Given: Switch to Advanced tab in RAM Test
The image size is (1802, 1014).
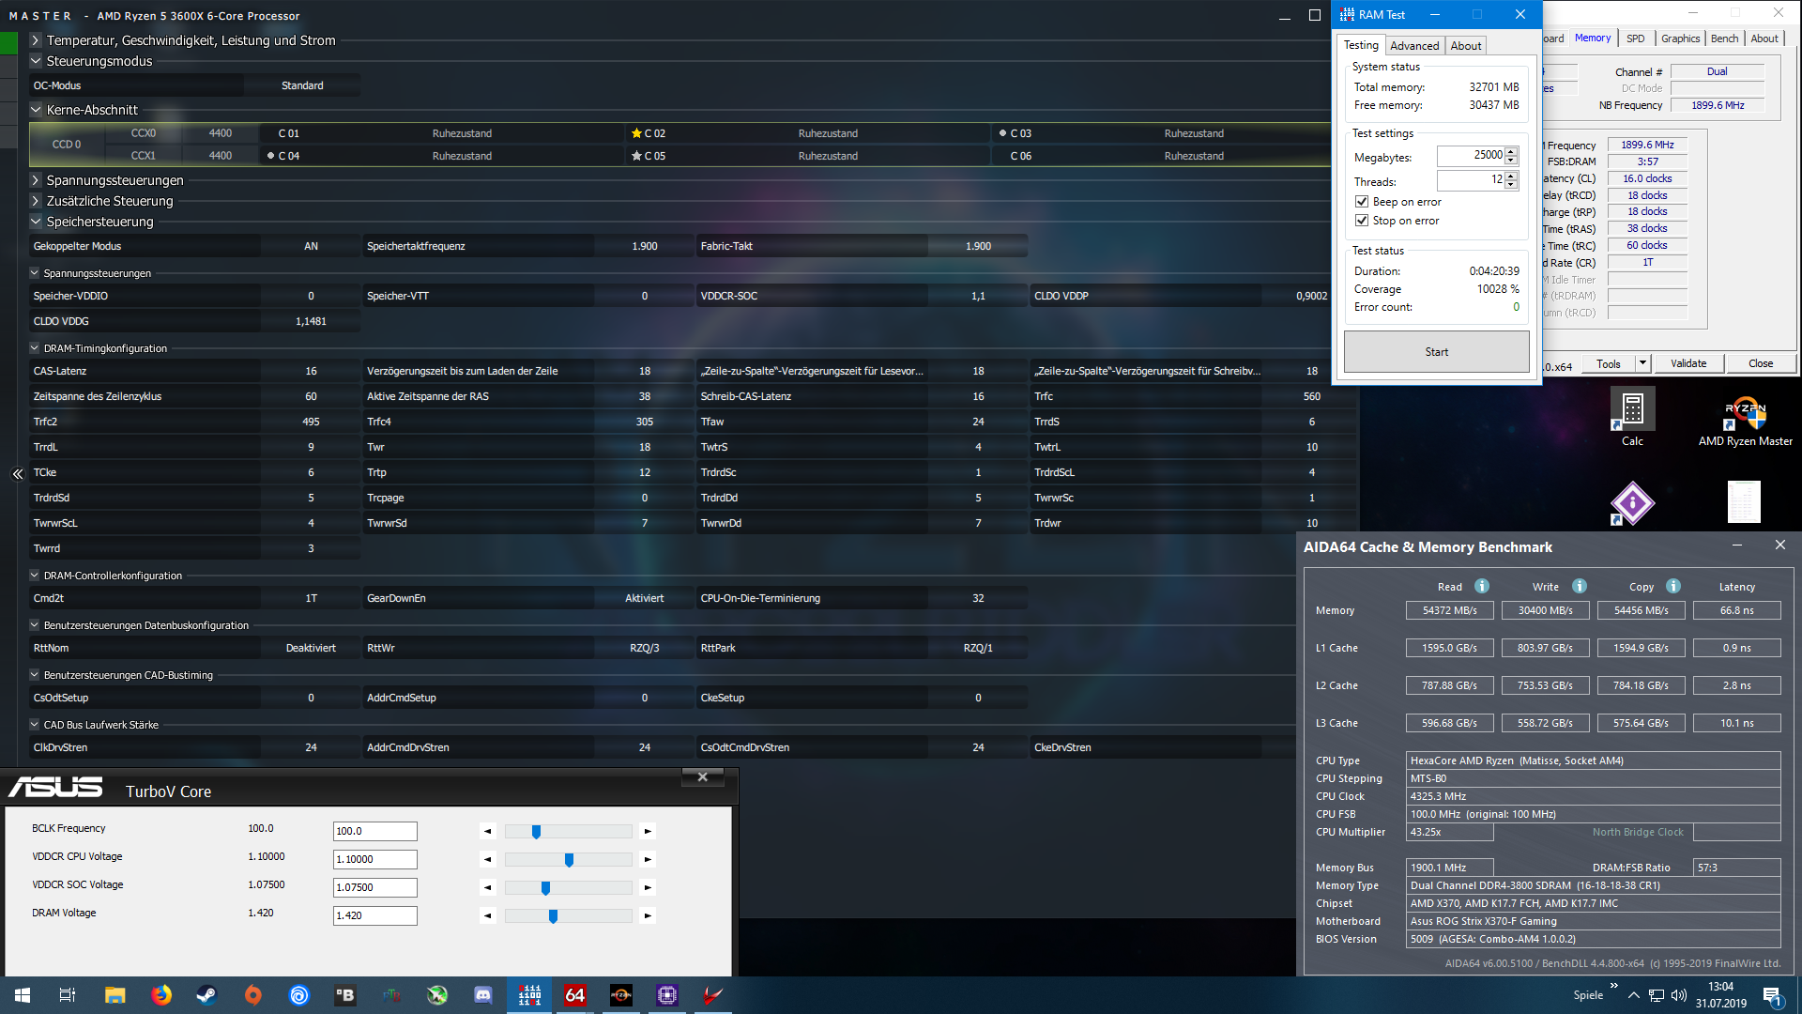Looking at the screenshot, I should tap(1414, 46).
